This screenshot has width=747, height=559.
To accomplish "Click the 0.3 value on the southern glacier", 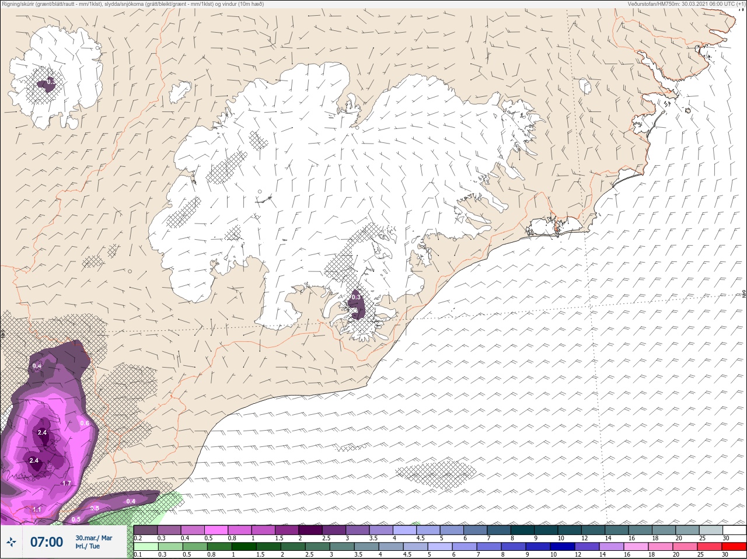I will 355,298.
